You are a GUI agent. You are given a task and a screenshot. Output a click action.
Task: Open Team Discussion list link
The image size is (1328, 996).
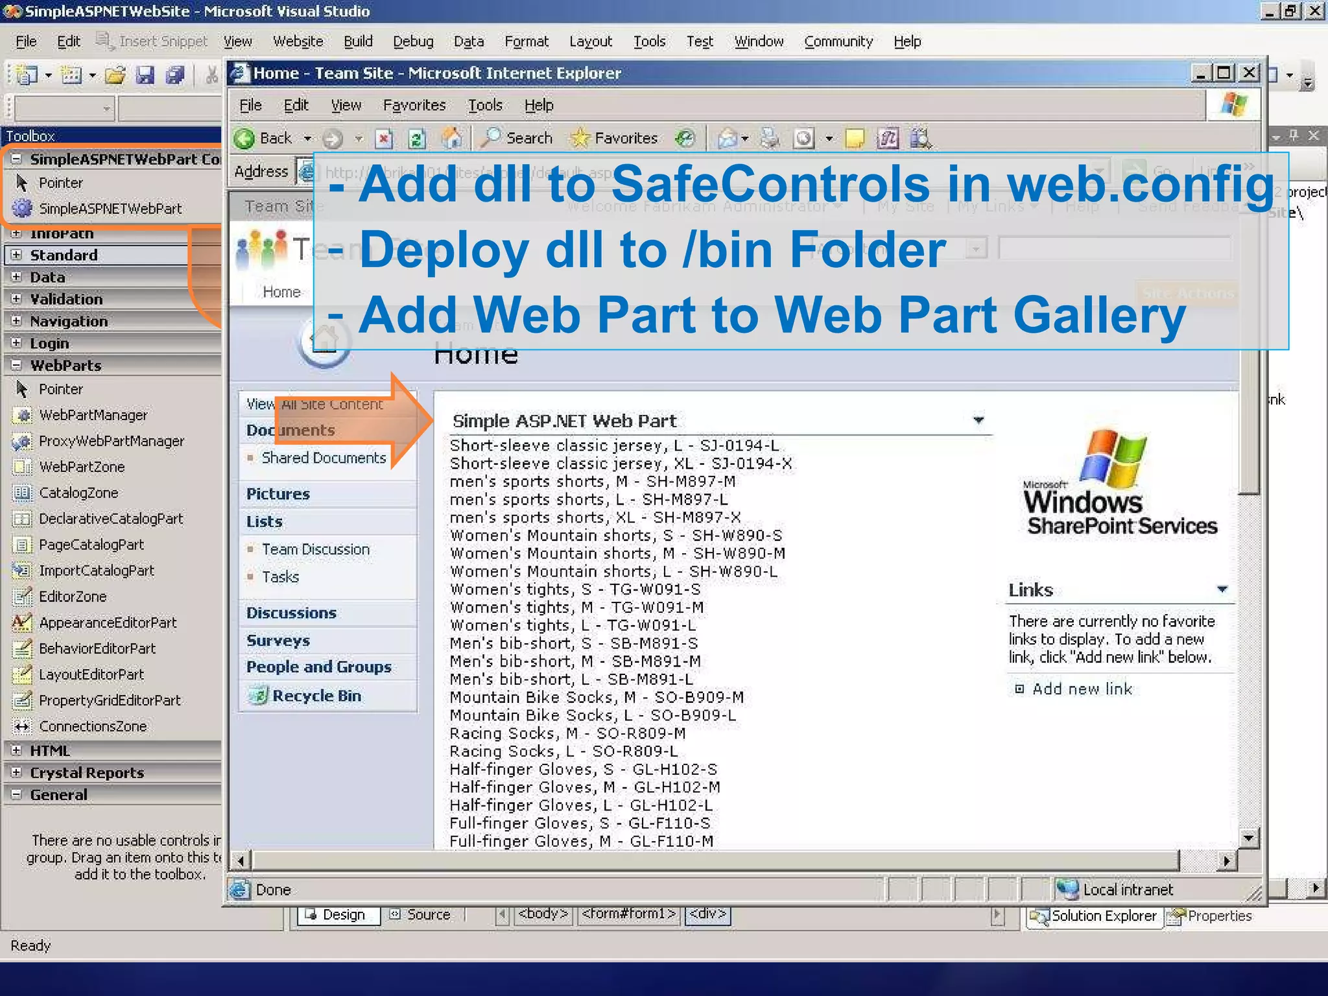[x=316, y=549]
